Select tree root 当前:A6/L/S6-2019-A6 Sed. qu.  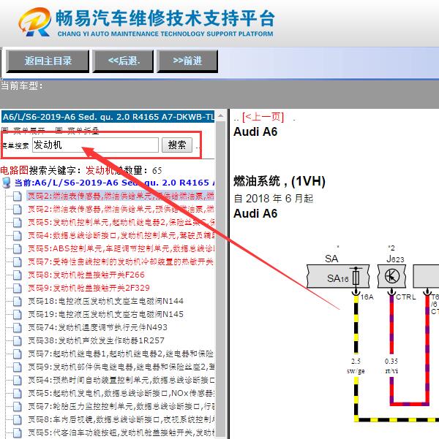click(114, 183)
